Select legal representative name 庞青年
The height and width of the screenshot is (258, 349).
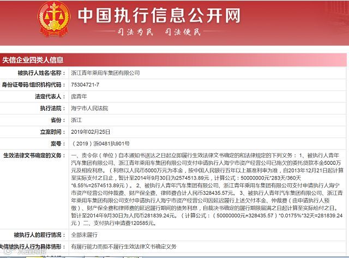click(x=79, y=97)
